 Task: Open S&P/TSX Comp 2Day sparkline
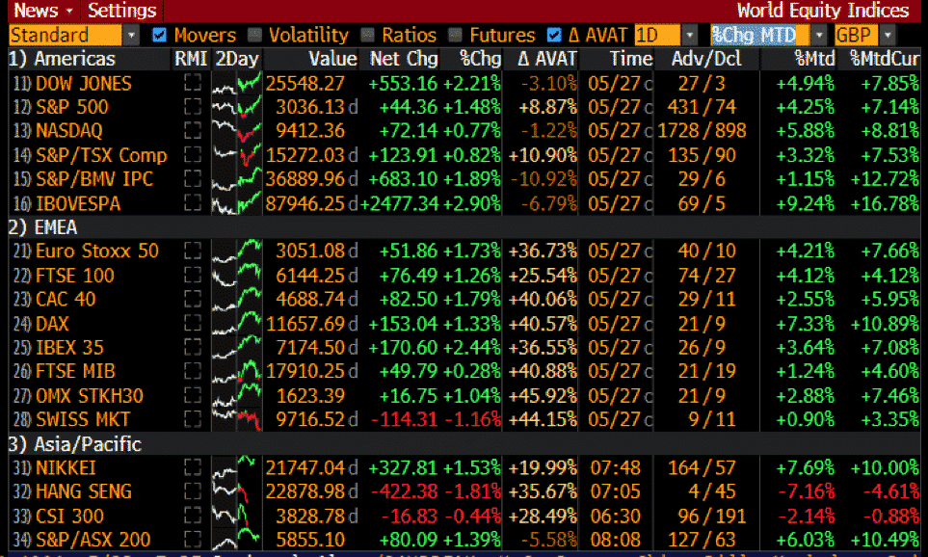(237, 154)
